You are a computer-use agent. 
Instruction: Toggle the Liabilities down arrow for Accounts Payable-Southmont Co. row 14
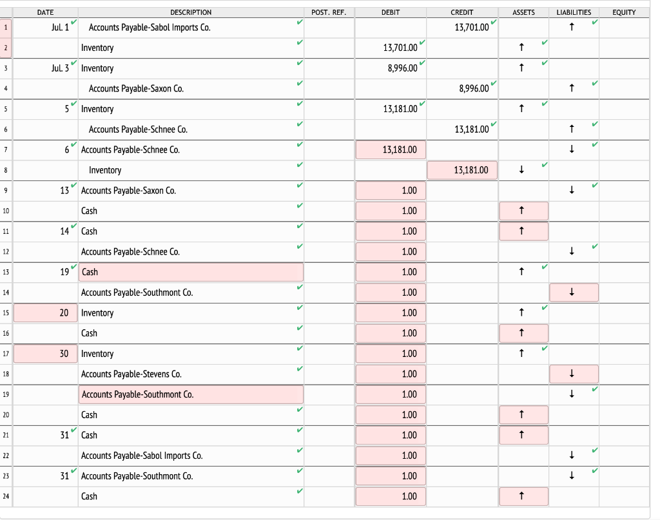click(x=574, y=292)
